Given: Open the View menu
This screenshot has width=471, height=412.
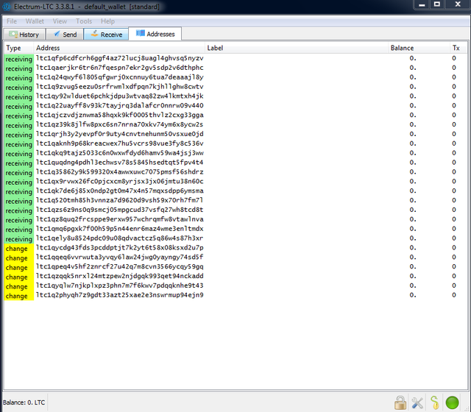Looking at the screenshot, I should coord(60,21).
